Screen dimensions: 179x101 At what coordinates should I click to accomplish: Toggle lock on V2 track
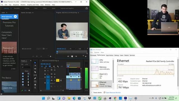tap(45, 74)
